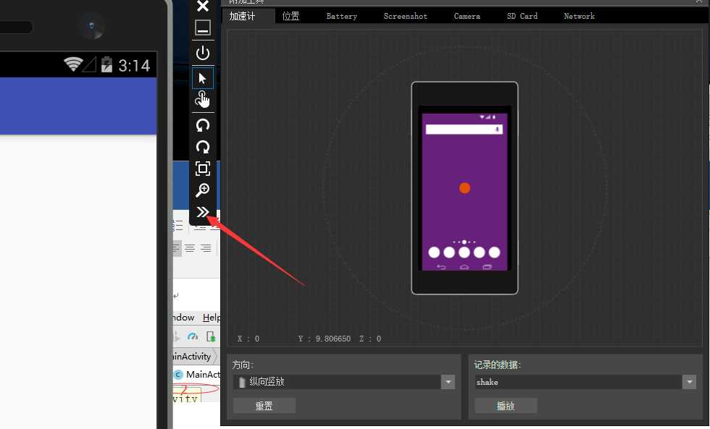Click the Wi-Fi icon in emulator status bar
Screen dimensions: 710x429
[x=73, y=64]
